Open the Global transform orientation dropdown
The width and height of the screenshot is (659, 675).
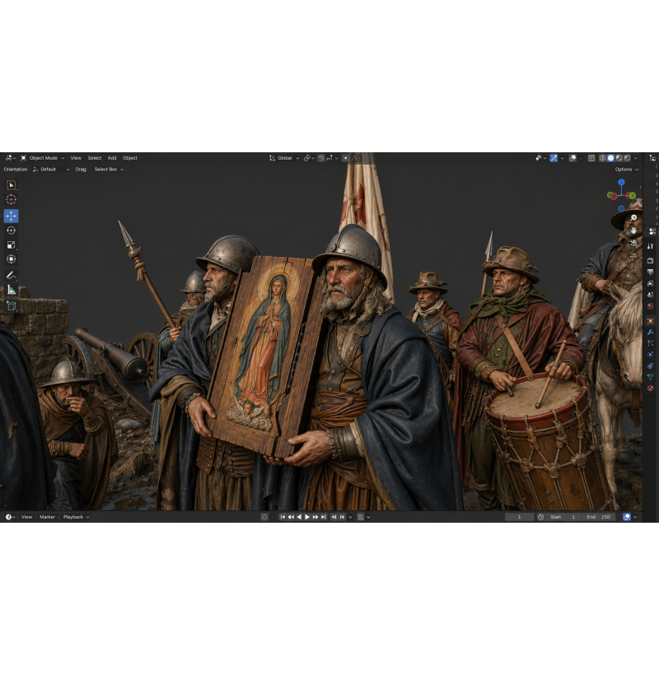pos(284,158)
